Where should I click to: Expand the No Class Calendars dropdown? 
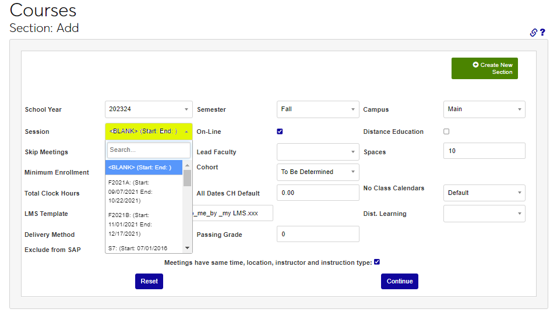tap(484, 193)
